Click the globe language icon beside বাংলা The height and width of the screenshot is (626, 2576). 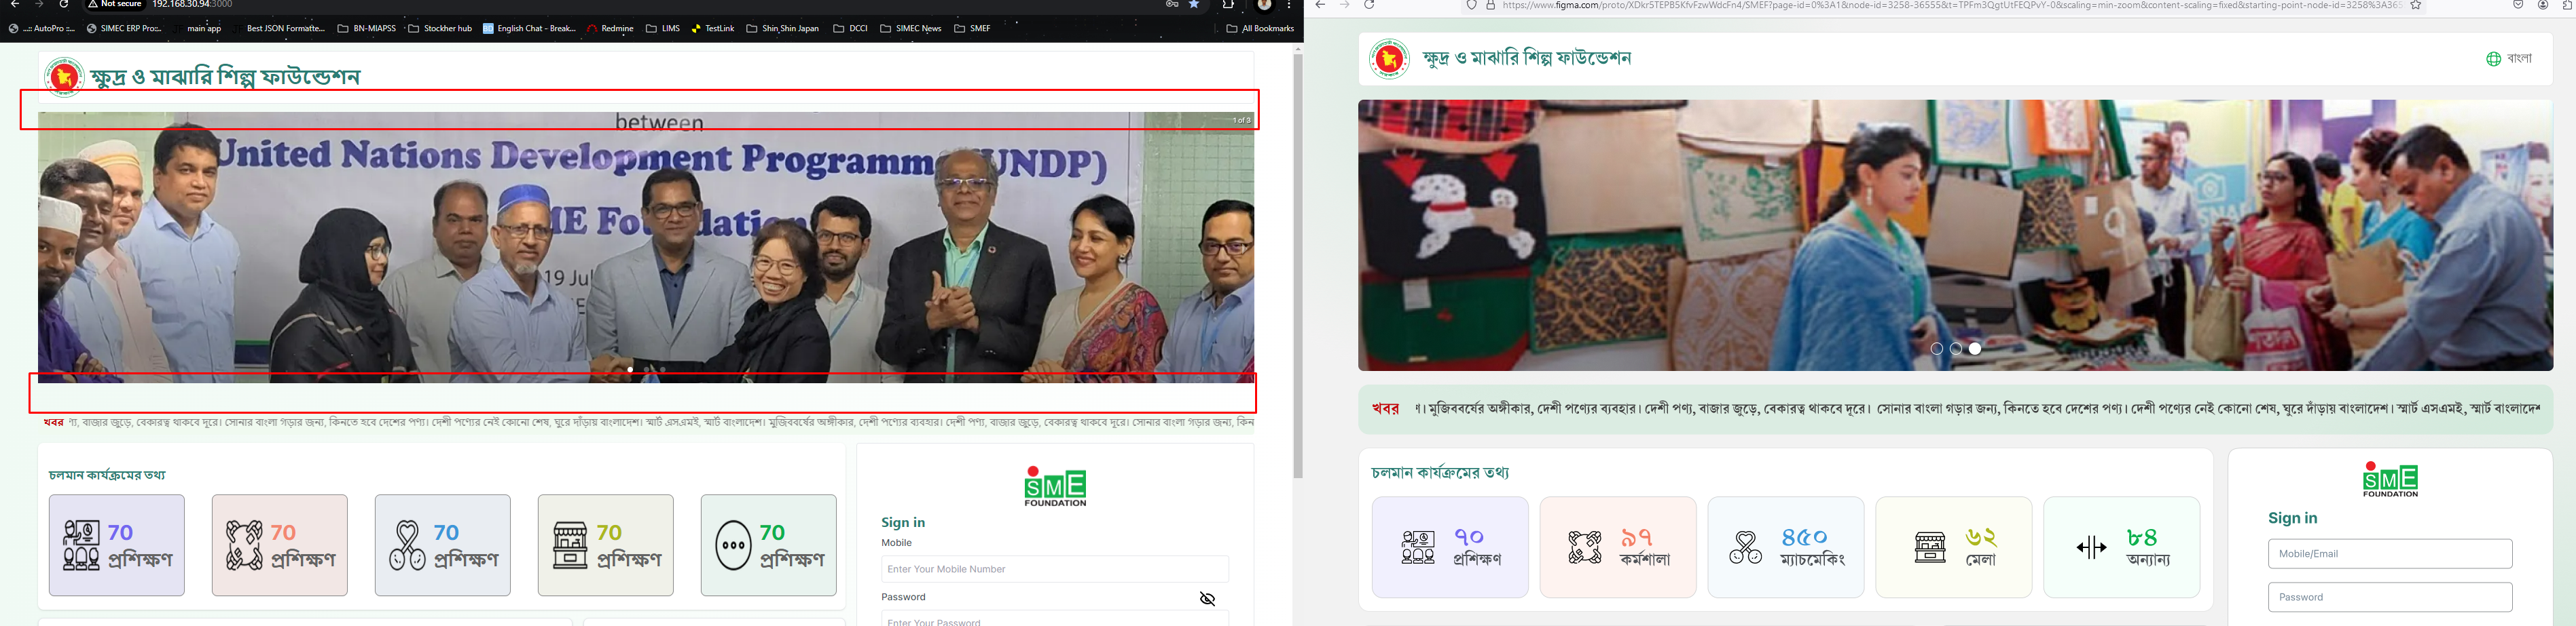pyautogui.click(x=2493, y=59)
